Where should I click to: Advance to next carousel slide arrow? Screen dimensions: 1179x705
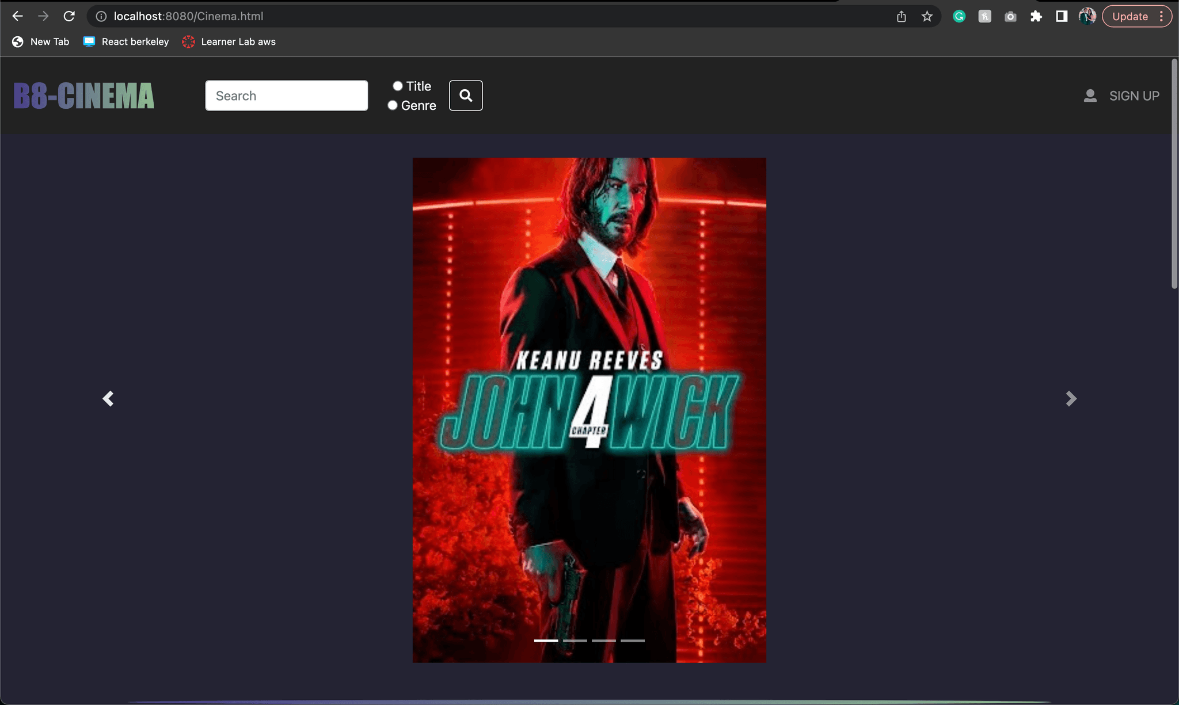coord(1071,399)
